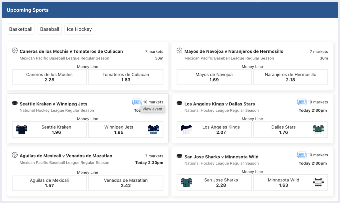Viewport: 340px width, 203px height.
Task: Open 10 markets for Los Angeles Kings game
Action: click(x=318, y=102)
